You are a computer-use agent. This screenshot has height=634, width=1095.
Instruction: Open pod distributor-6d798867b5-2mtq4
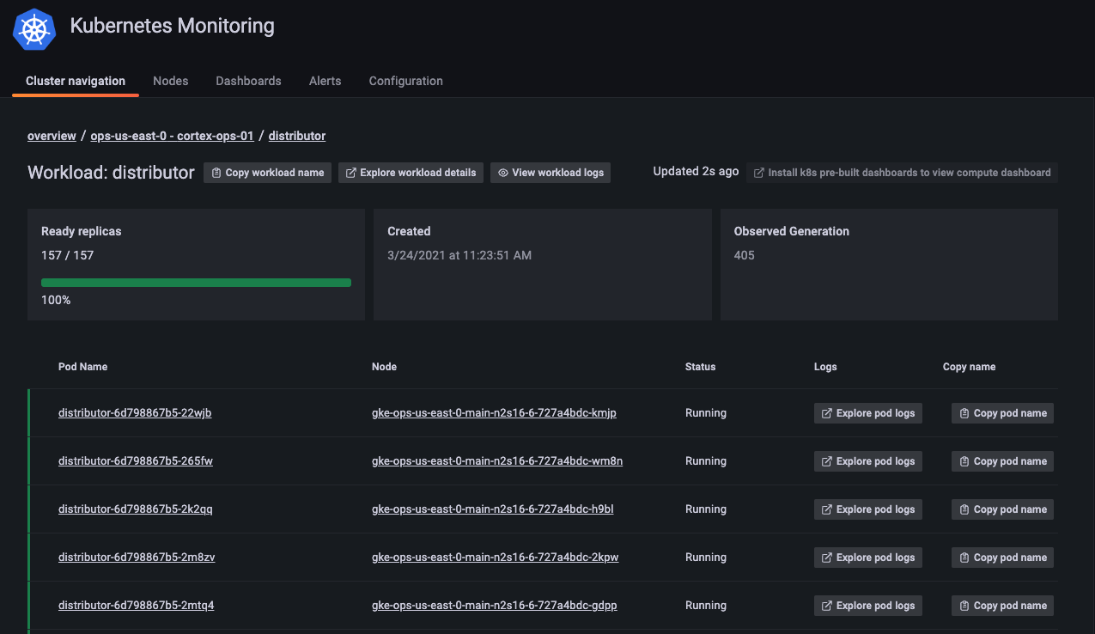[137, 606]
